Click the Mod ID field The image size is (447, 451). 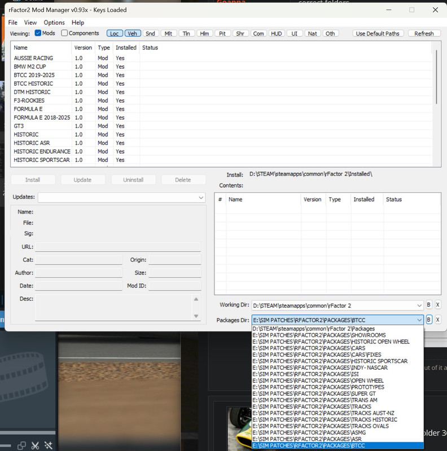pyautogui.click(x=175, y=286)
